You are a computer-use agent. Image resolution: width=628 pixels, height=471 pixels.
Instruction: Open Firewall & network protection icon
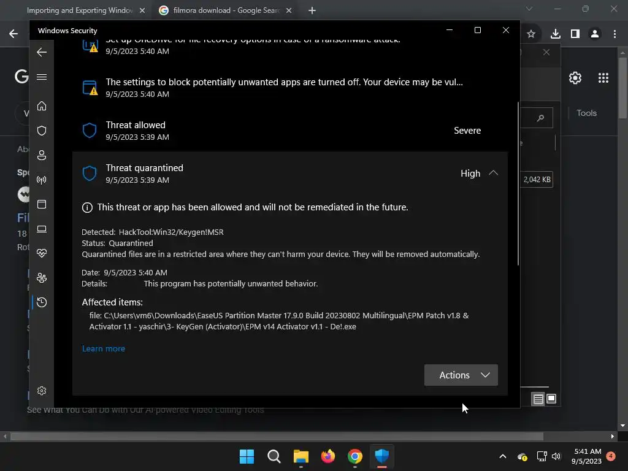(42, 180)
